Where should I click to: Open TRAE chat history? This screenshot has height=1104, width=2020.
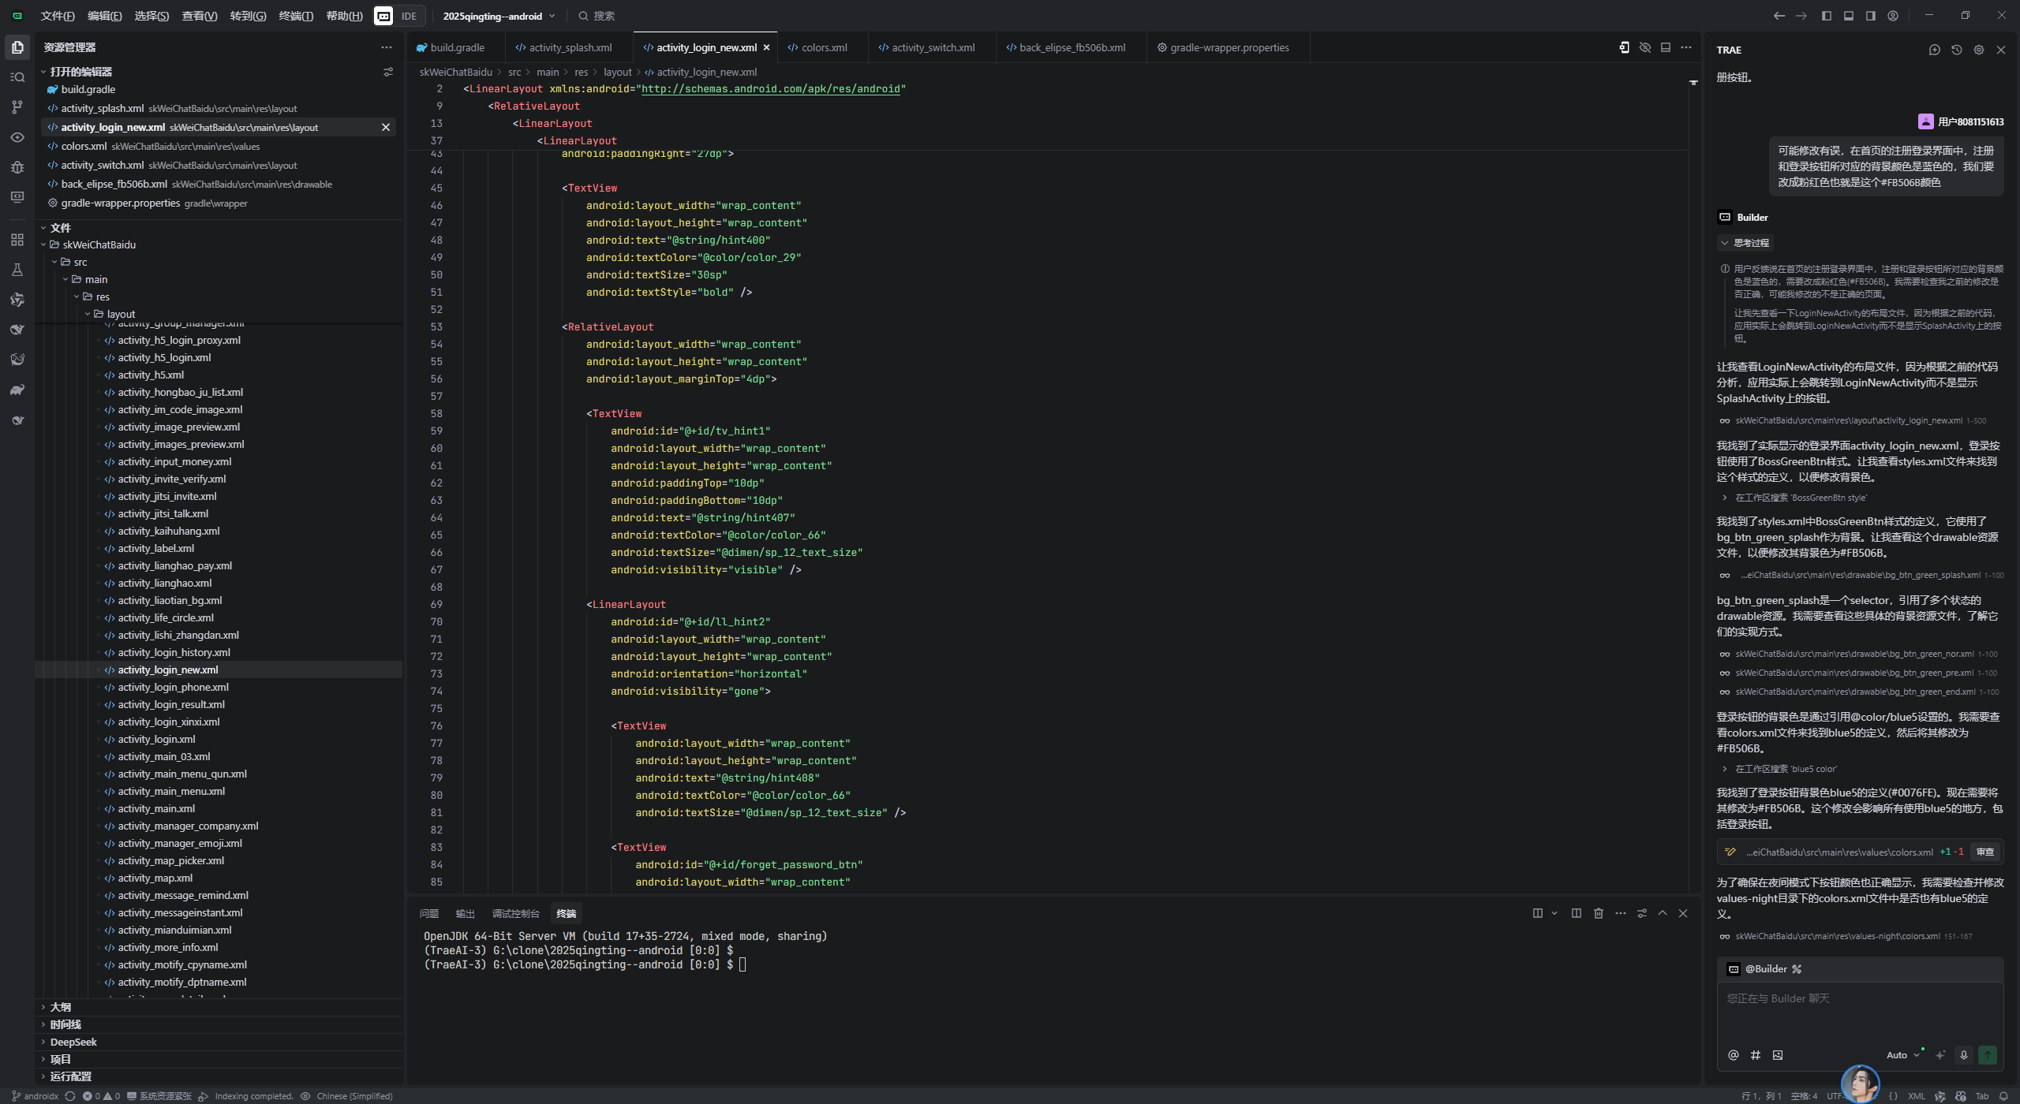[1956, 50]
